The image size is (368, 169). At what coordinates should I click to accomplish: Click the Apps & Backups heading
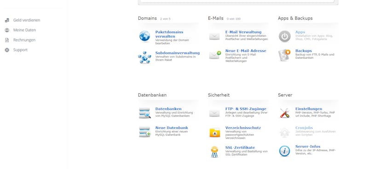(295, 18)
